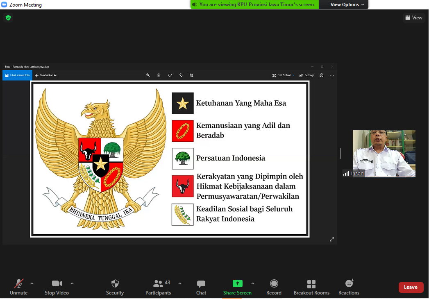
Task: Stop Video camera toggle
Action: pos(57,287)
